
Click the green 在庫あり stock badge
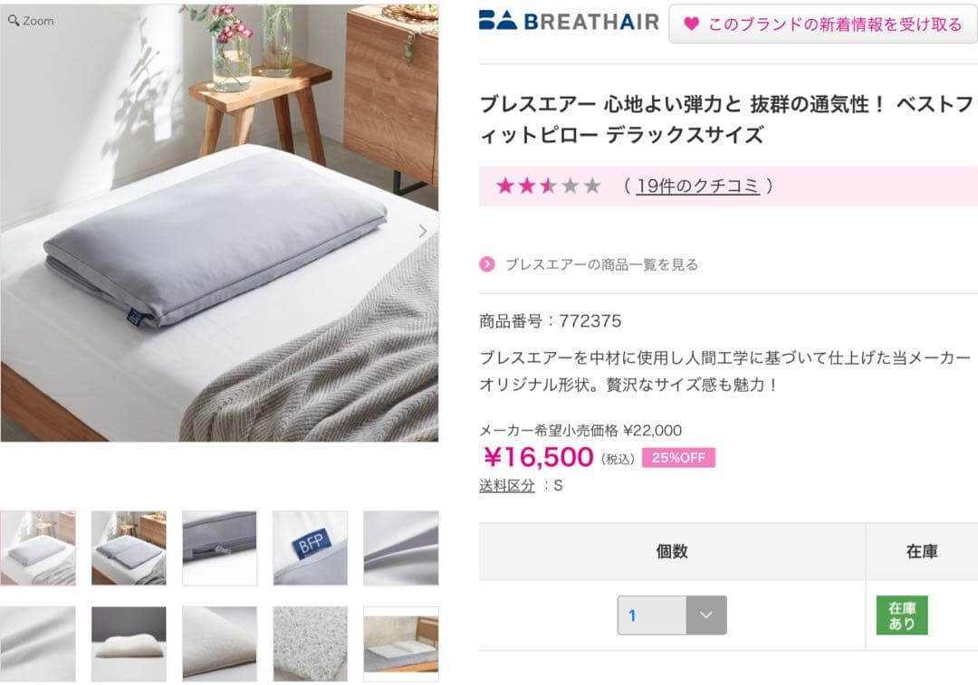[x=900, y=614]
